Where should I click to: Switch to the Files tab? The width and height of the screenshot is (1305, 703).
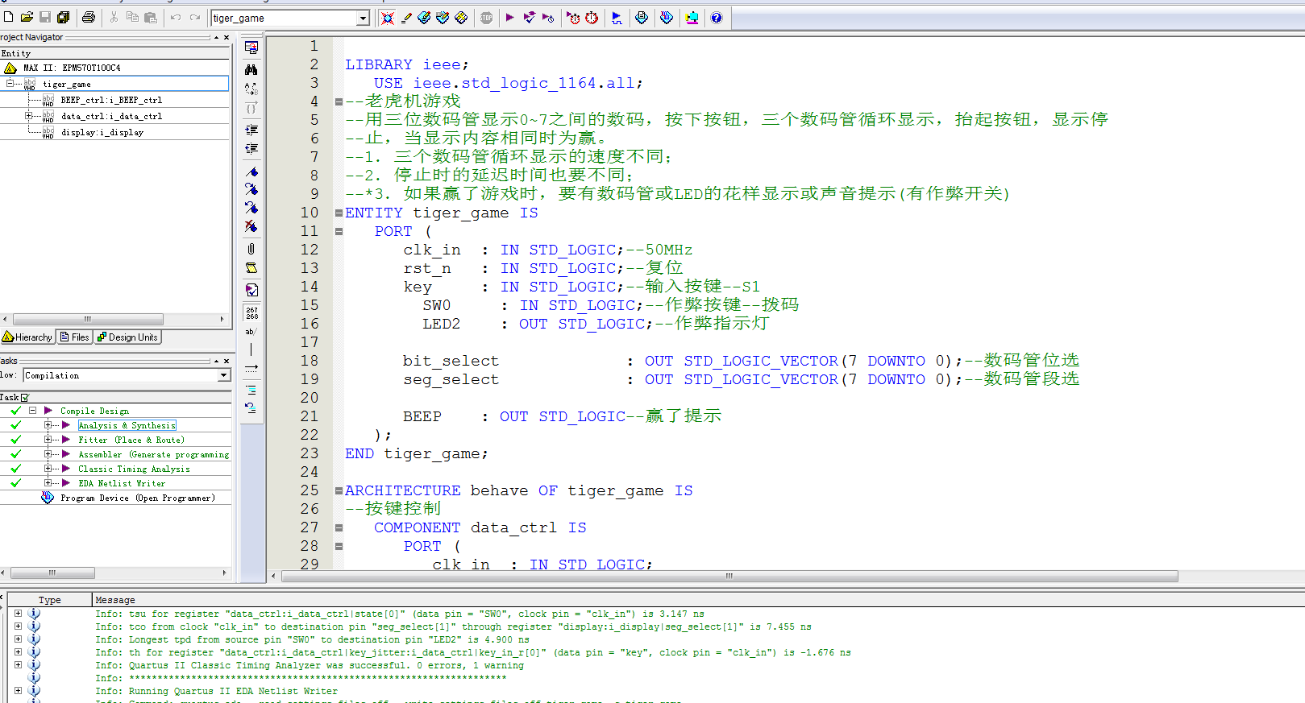tap(74, 337)
